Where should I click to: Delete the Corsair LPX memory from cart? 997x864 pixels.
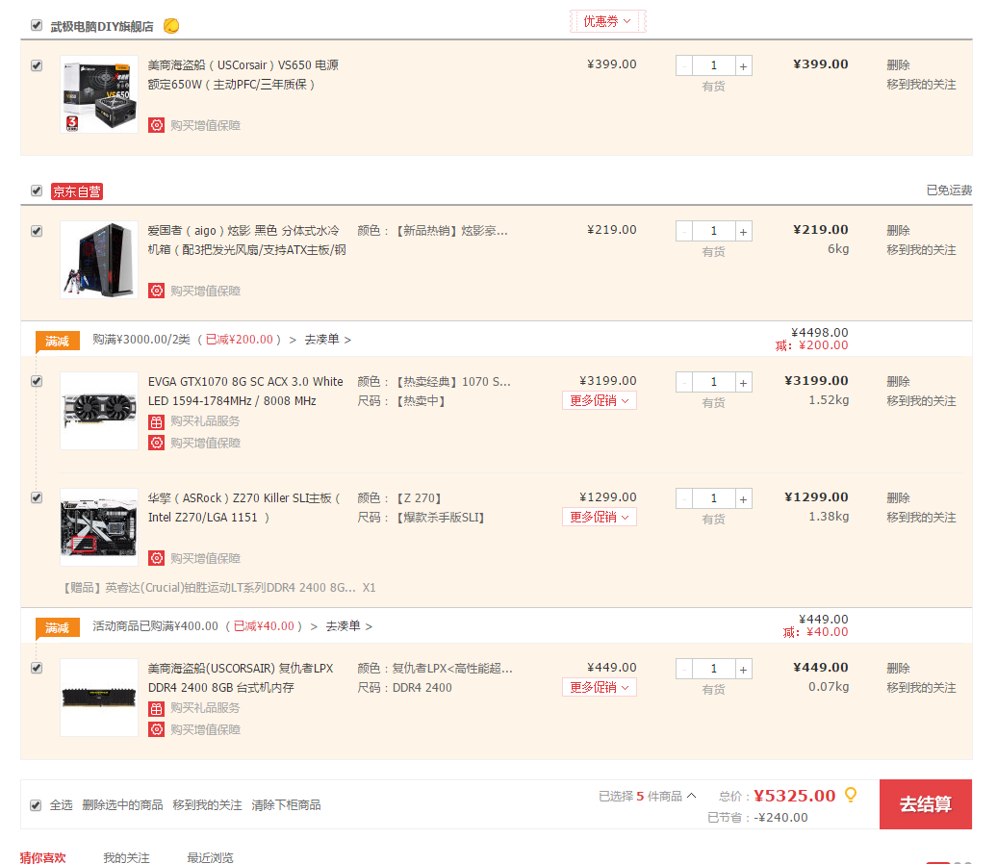[x=899, y=668]
